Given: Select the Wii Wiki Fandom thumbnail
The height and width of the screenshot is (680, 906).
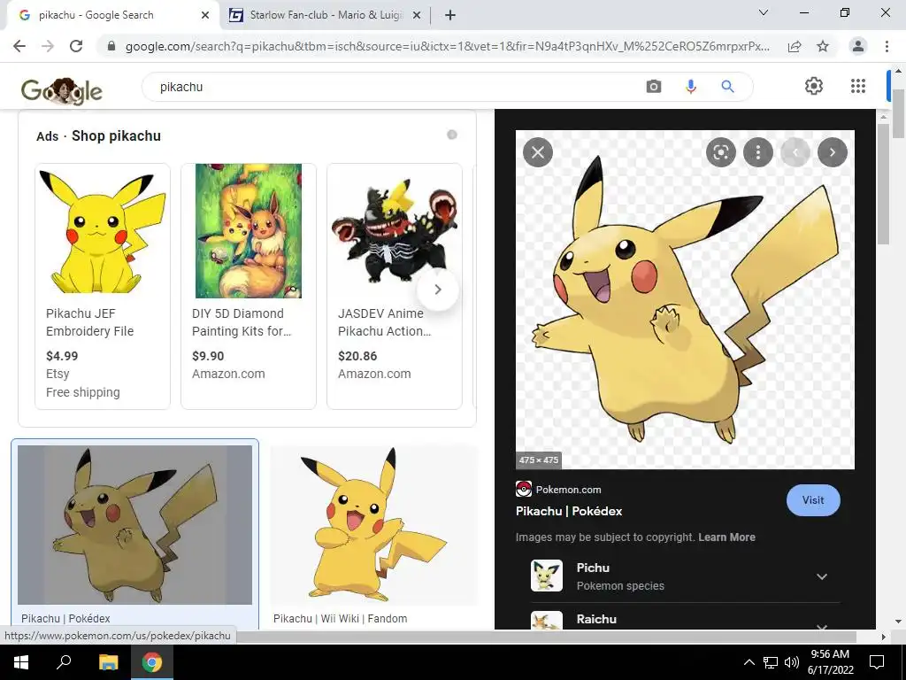Looking at the screenshot, I should click(374, 525).
